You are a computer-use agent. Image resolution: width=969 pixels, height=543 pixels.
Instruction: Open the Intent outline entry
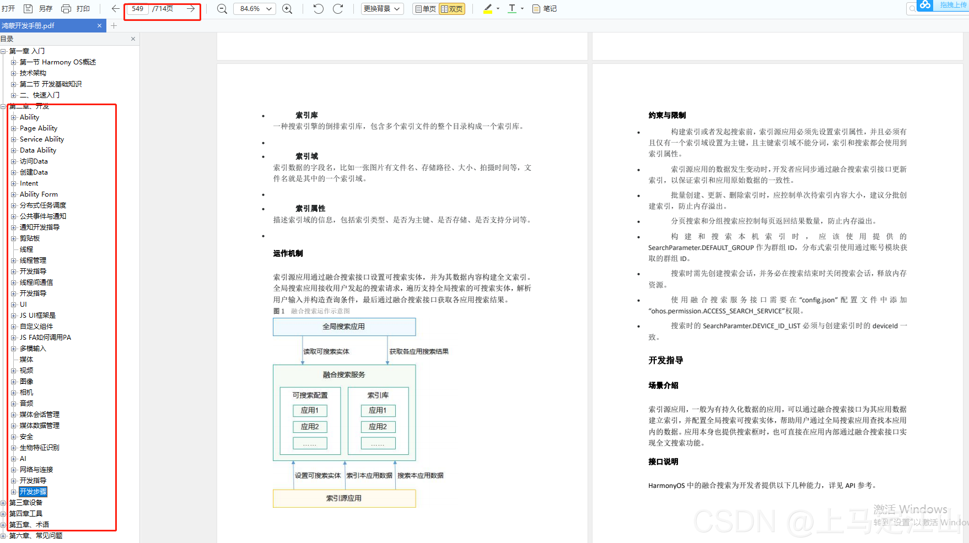(29, 183)
